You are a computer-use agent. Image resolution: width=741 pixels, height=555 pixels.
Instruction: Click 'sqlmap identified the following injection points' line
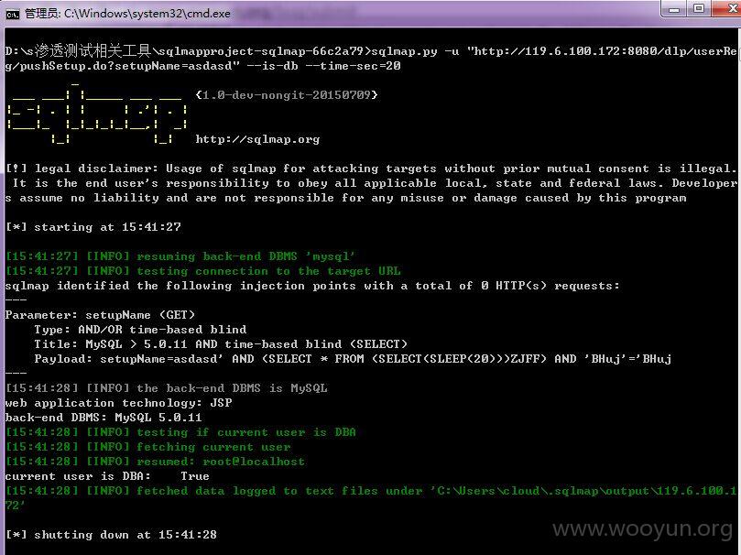coord(312,286)
